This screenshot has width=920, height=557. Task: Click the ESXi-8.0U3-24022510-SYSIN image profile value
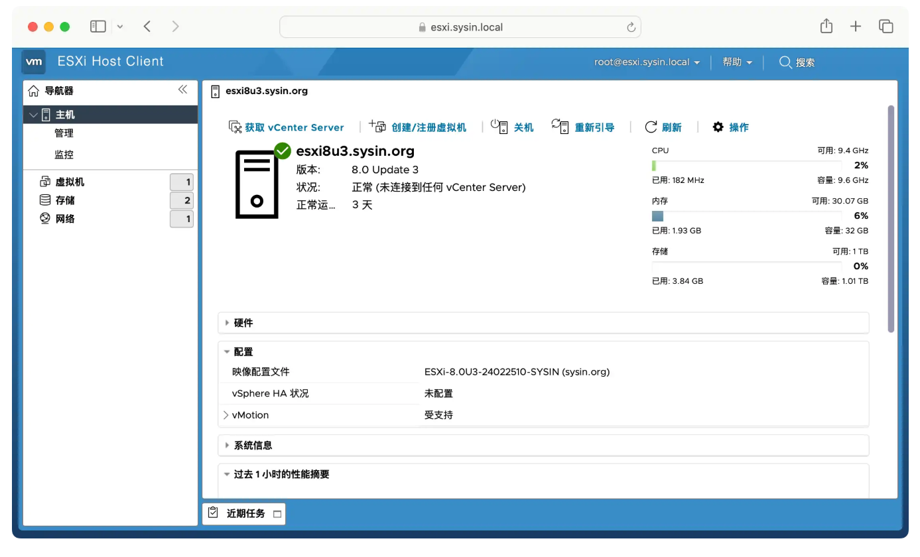(x=517, y=372)
